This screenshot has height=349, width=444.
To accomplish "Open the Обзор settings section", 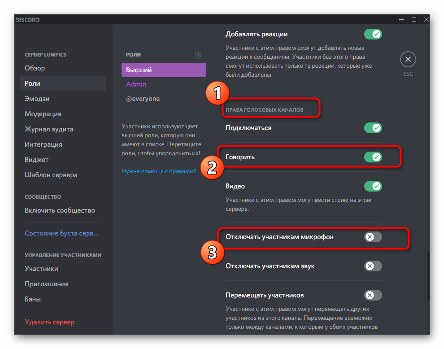I will [x=63, y=68].
